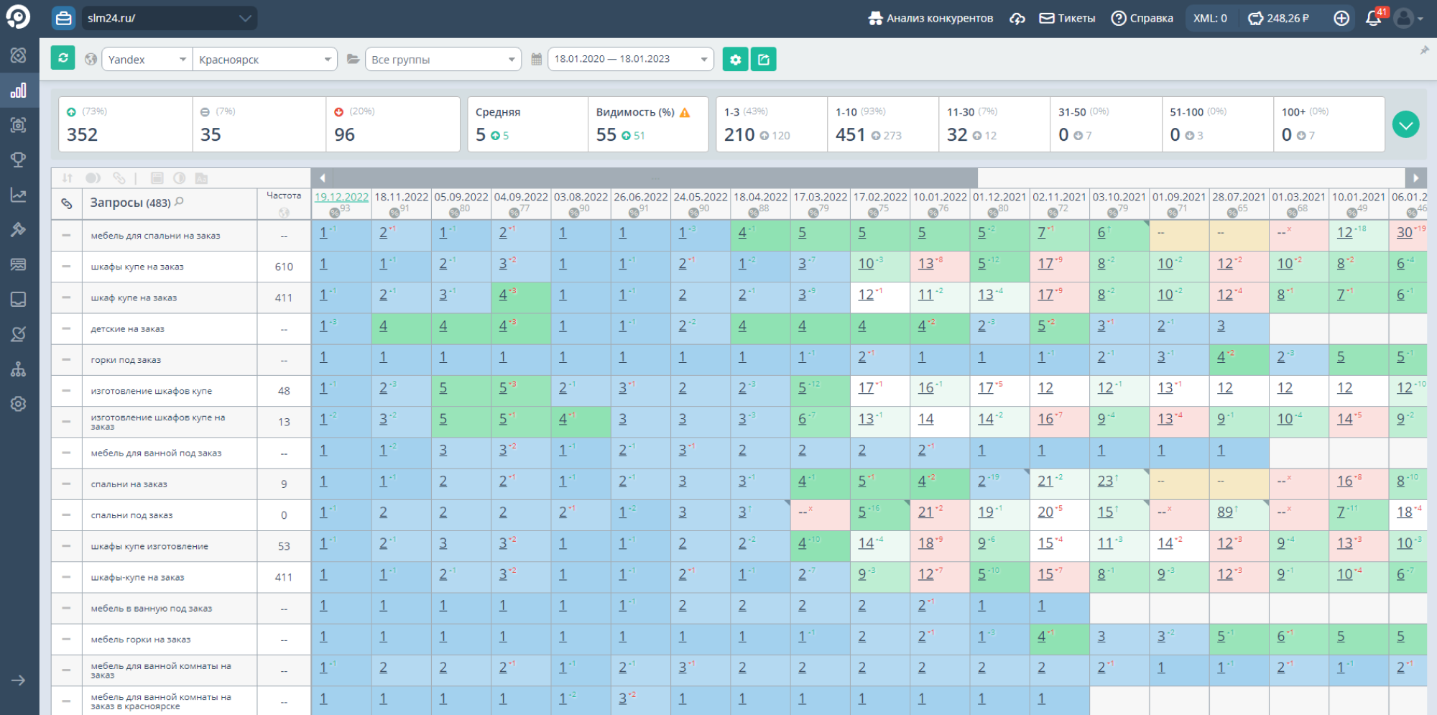
Task: Open Справка help in header
Action: (1142, 19)
